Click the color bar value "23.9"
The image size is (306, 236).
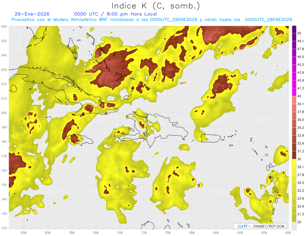click(301, 198)
